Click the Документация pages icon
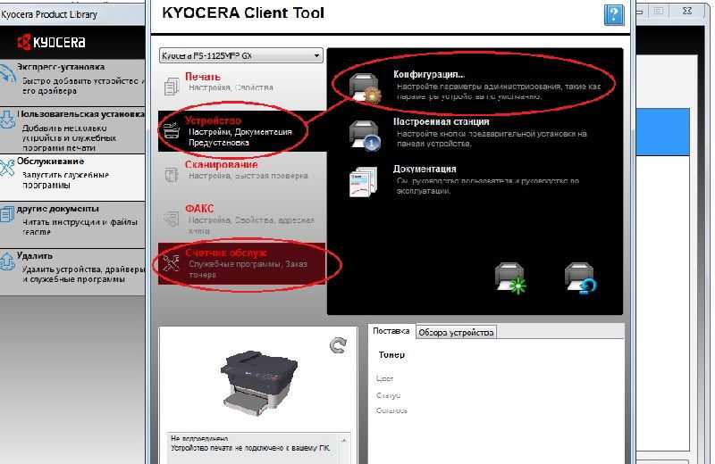Screen dimensions: 715x464 pyautogui.click(x=364, y=182)
